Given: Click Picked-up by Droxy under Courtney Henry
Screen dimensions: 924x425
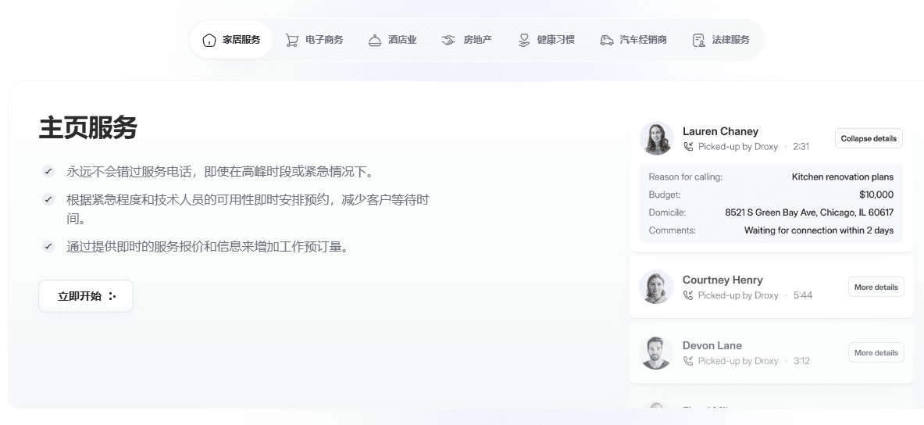Looking at the screenshot, I should (738, 295).
